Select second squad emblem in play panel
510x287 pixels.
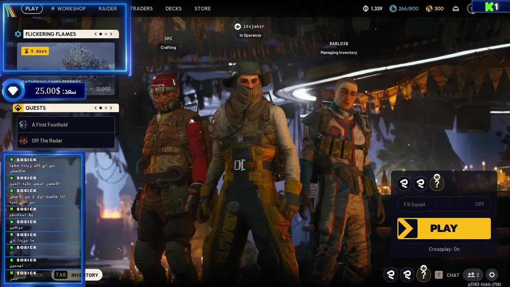[x=420, y=183]
